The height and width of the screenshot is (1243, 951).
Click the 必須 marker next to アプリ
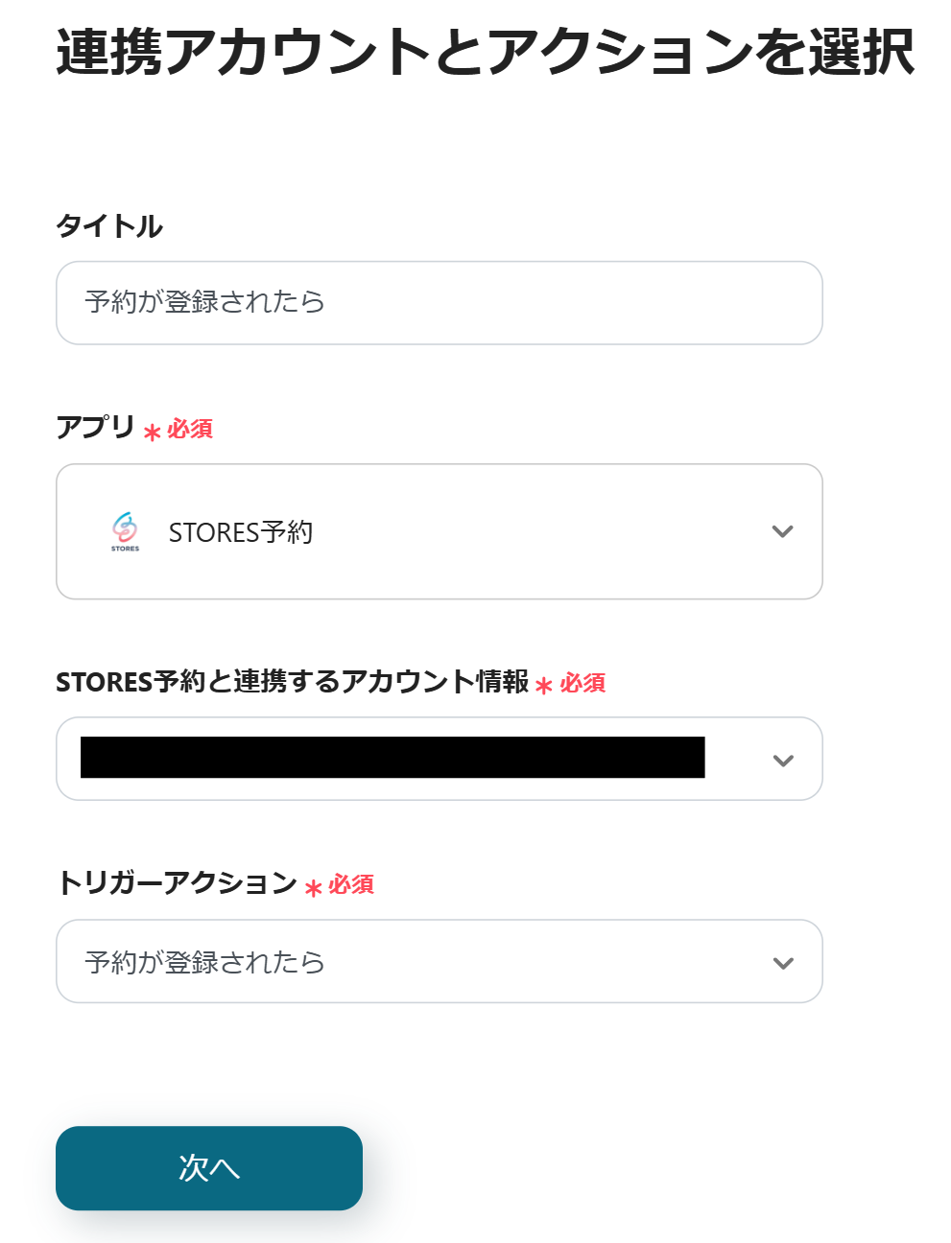(x=190, y=429)
